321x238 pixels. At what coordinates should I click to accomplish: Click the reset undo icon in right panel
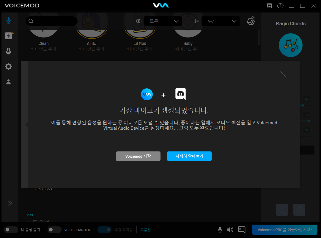coord(299,210)
